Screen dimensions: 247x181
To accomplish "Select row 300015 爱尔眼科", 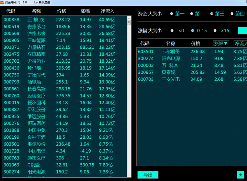I will [x=64, y=103].
